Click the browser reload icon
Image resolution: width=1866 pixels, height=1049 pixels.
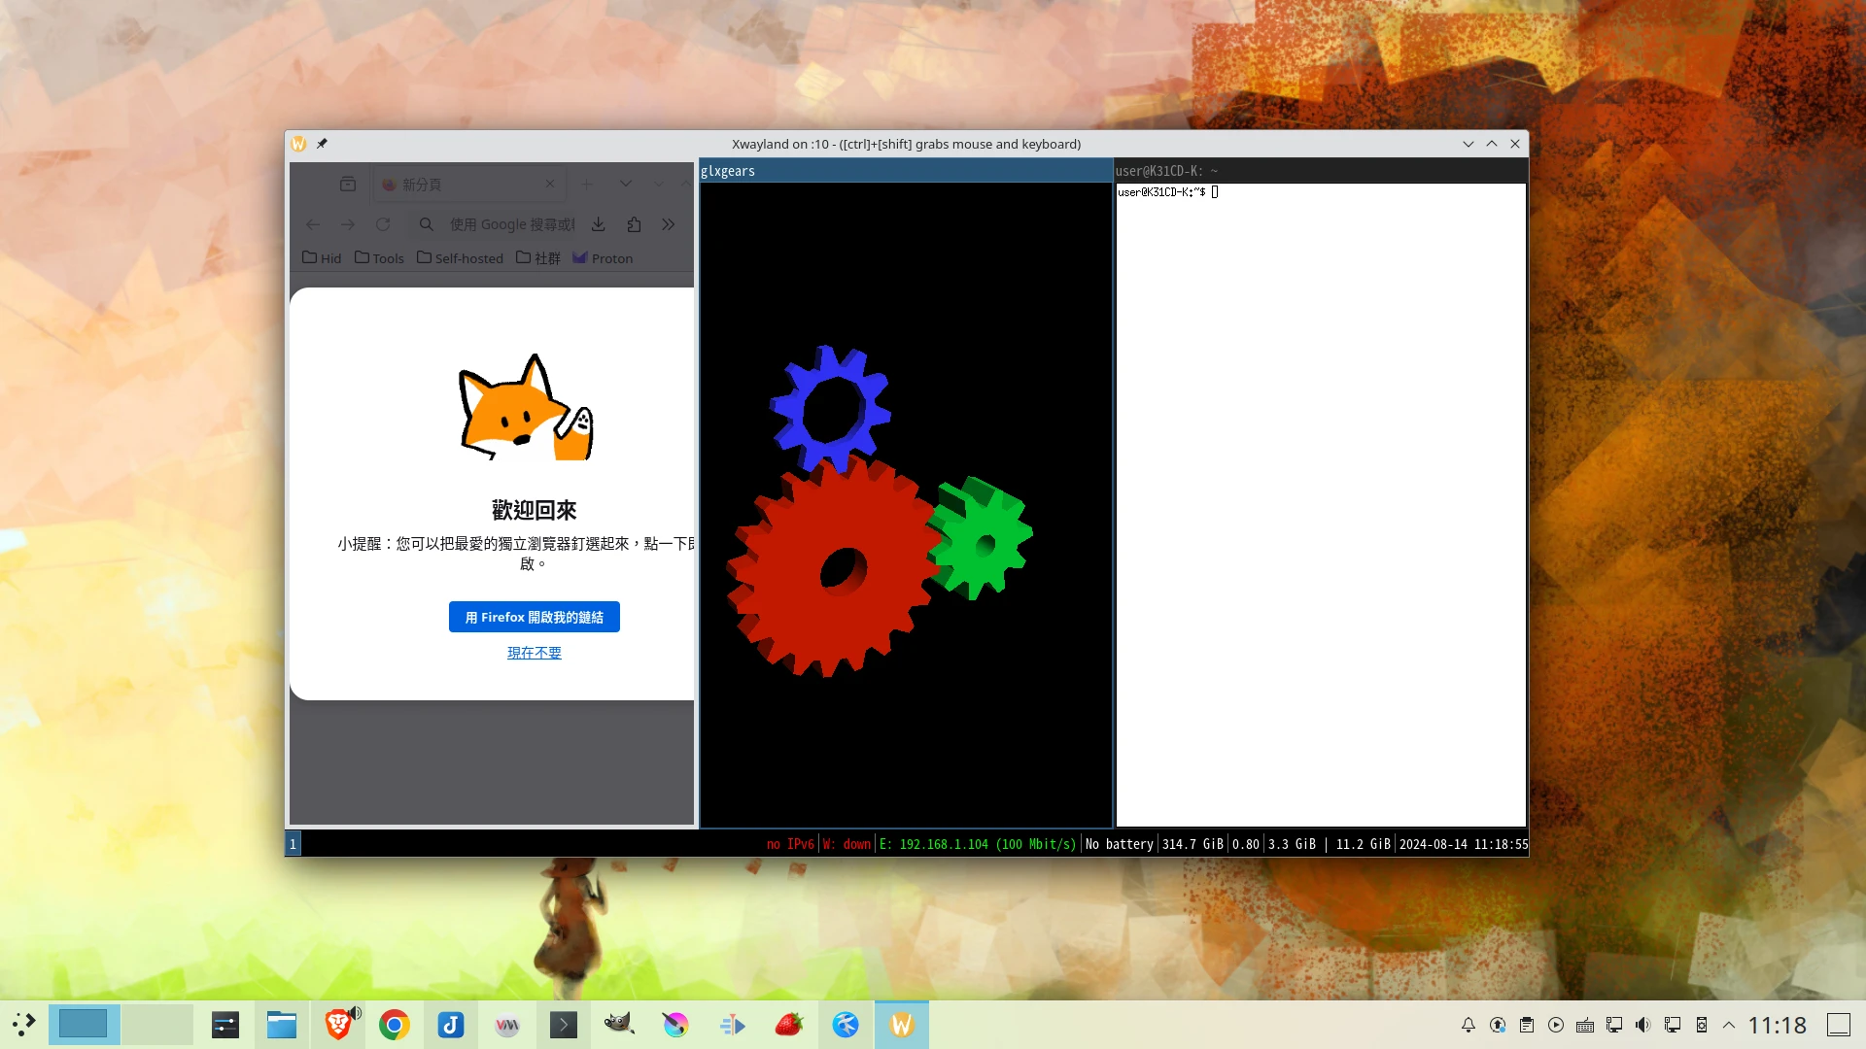coord(383,224)
